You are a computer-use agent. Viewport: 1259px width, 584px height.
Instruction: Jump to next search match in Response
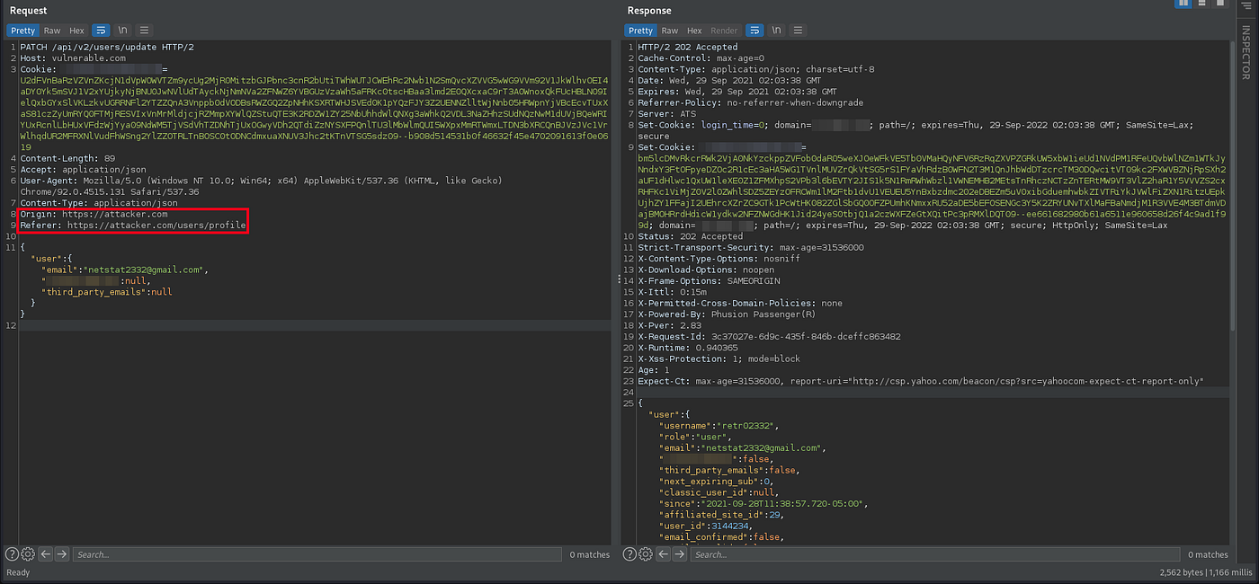point(679,554)
